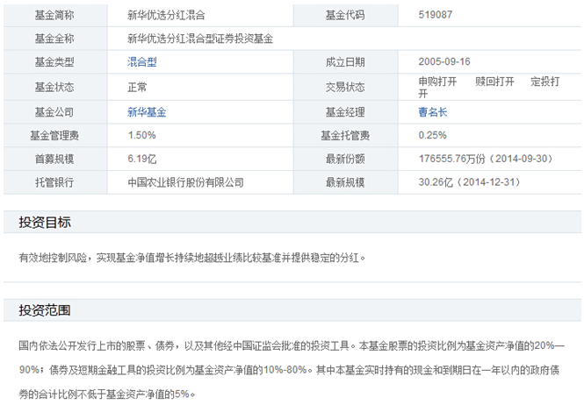The width and height of the screenshot is (584, 412).
Task: Click the 基金公司 label cell
Action: 55,112
